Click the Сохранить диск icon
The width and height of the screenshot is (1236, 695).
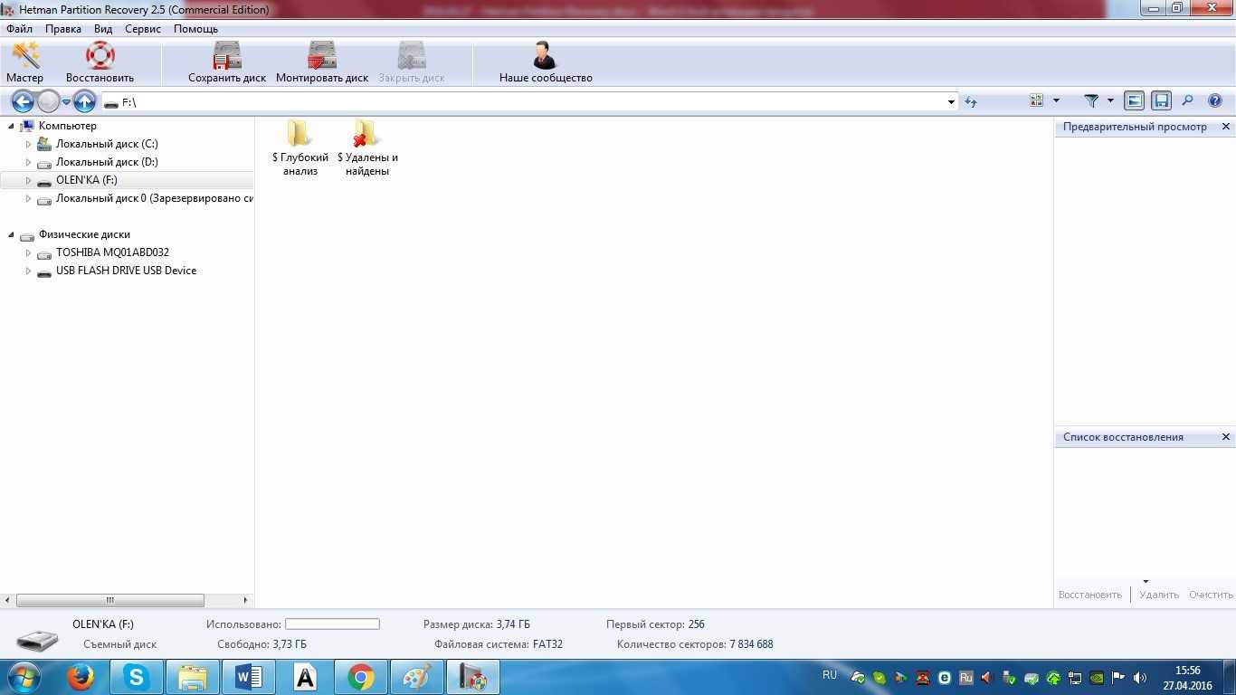pos(227,58)
